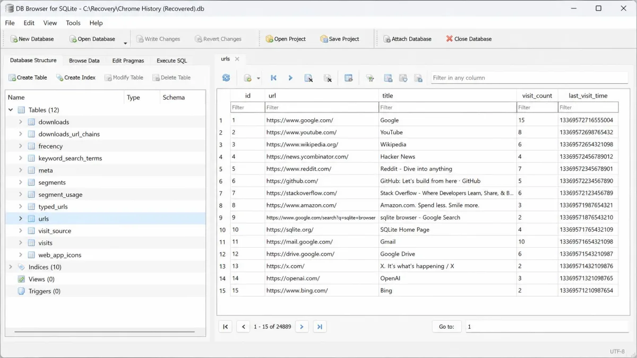637x358 pixels.
Task: Go to previous page of records
Action: click(x=243, y=327)
